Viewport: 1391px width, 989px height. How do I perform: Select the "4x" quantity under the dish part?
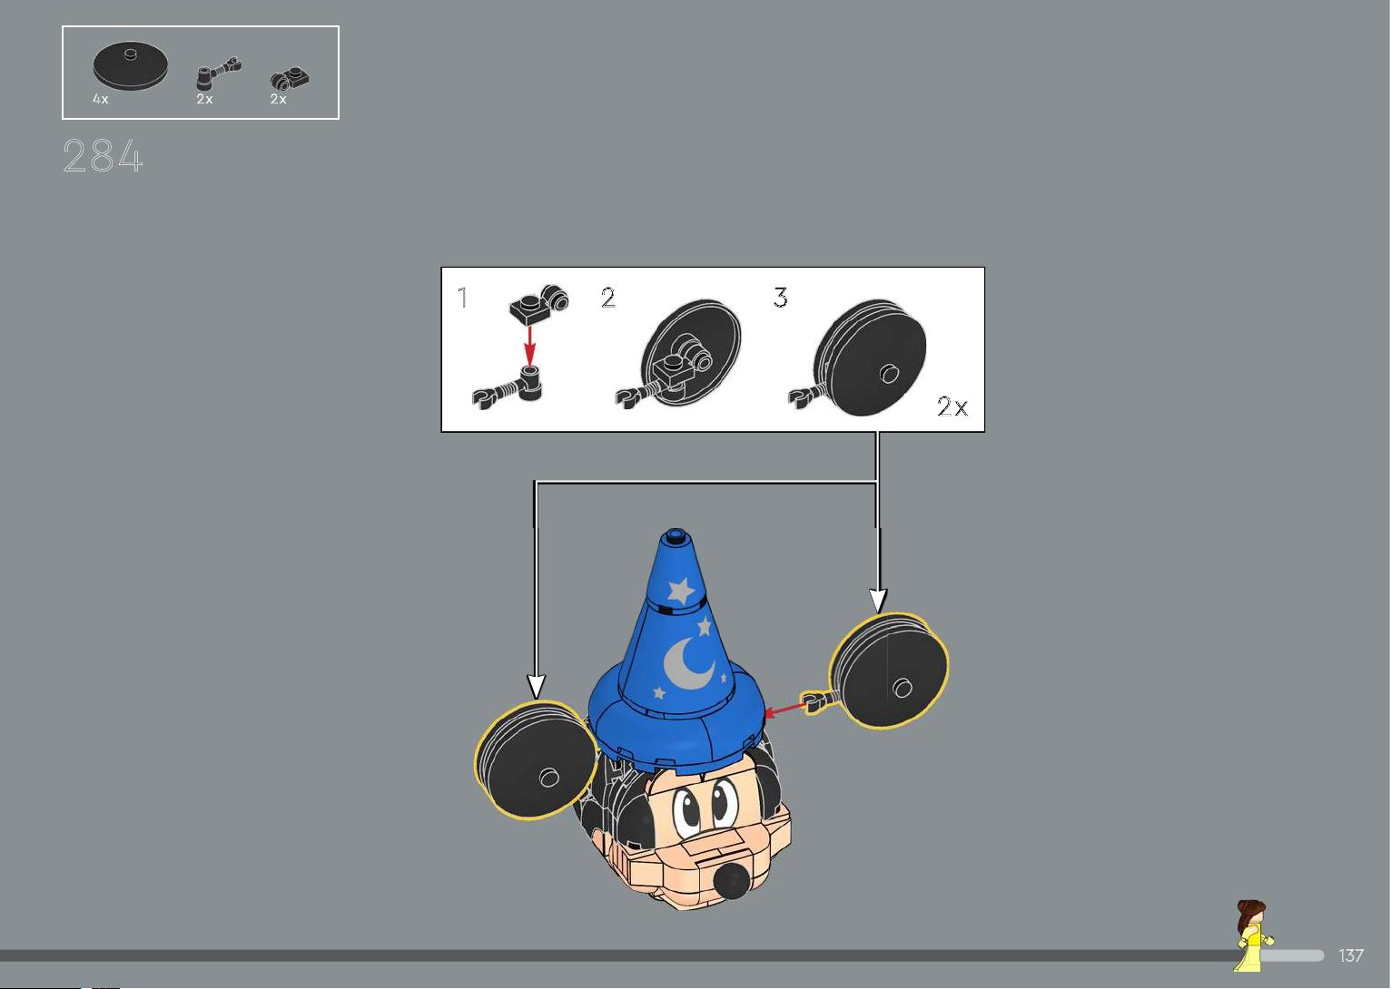point(100,99)
